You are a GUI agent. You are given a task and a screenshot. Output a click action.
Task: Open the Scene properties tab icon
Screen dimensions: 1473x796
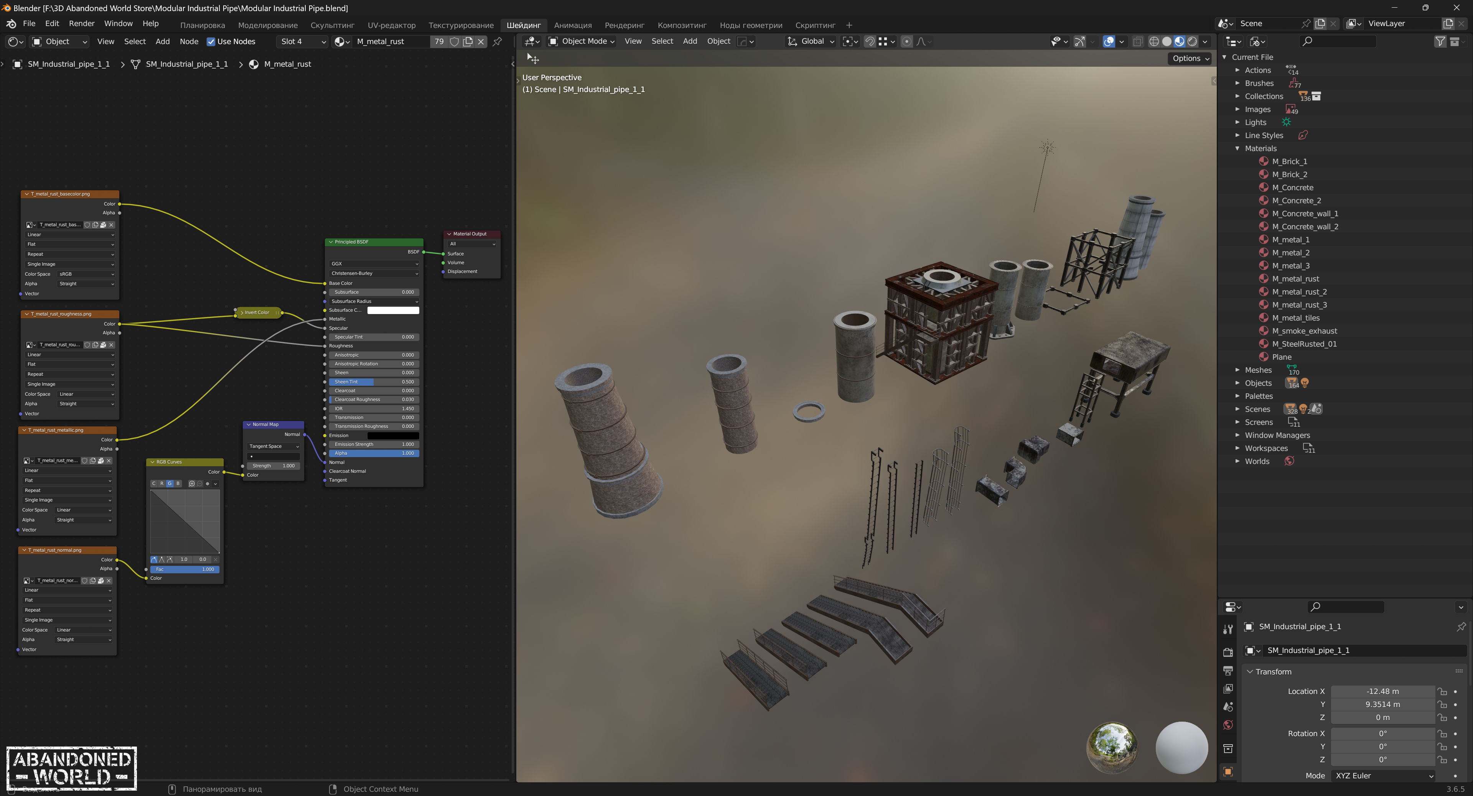[x=1227, y=707]
